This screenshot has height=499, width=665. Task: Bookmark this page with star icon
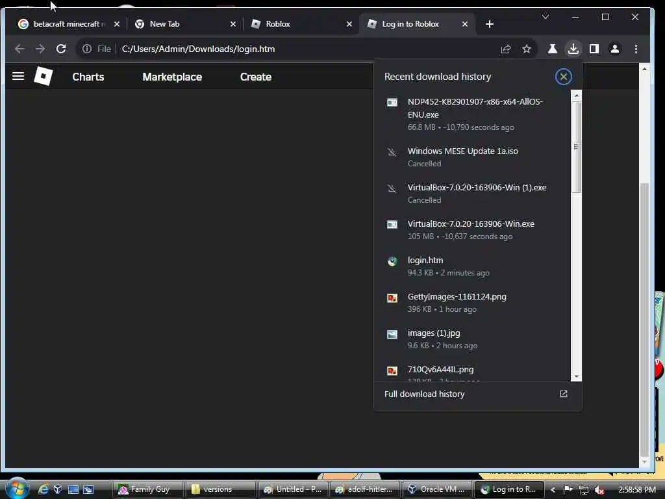tap(526, 49)
